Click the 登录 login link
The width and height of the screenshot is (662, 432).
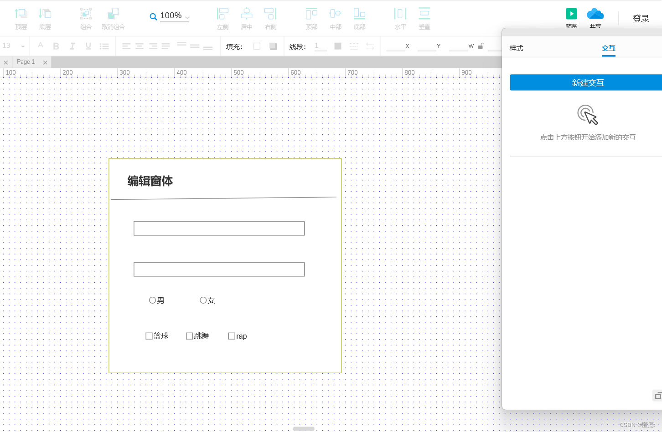coord(641,19)
